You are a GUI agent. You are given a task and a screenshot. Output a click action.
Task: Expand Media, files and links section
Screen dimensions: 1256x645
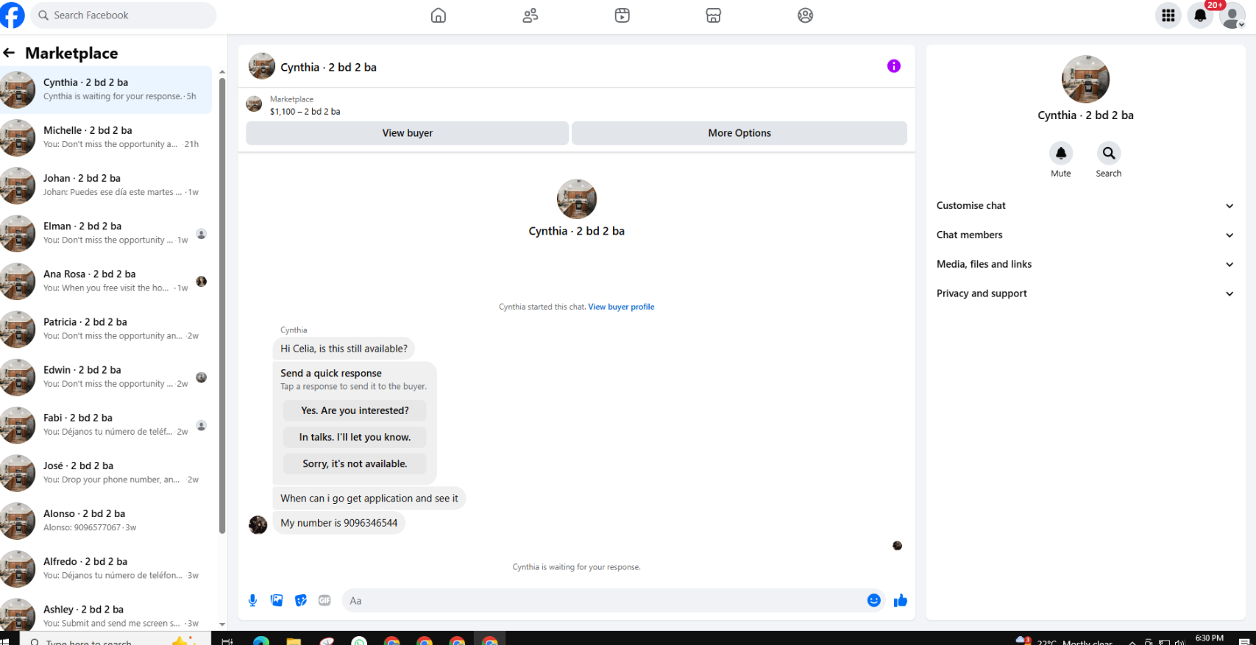[x=1085, y=264]
